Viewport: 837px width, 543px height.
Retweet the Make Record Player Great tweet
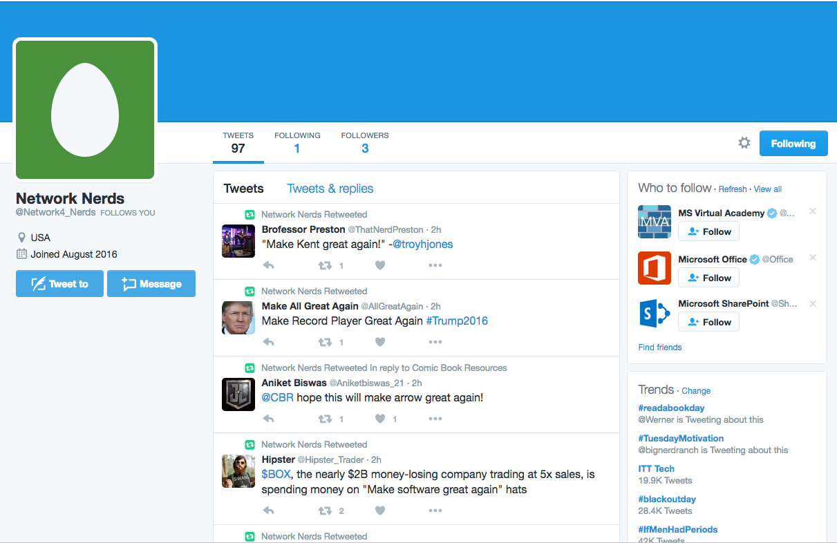[x=325, y=342]
